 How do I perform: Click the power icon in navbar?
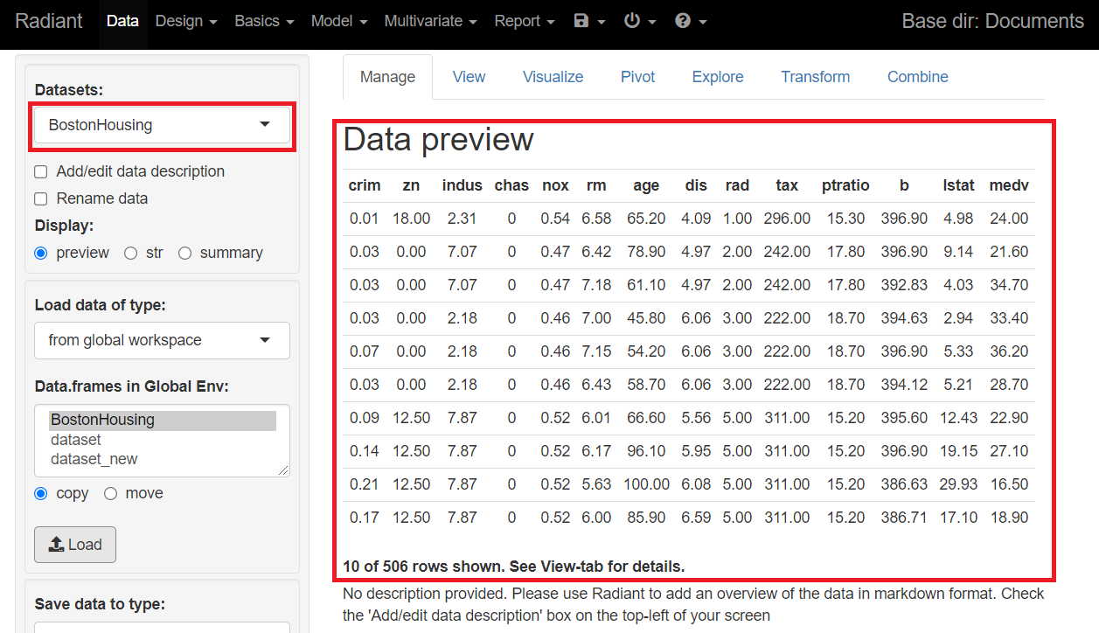(639, 21)
